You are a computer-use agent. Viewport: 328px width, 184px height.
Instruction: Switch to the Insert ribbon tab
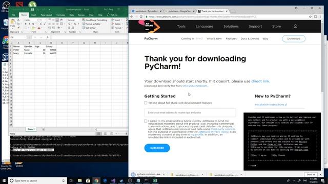point(34,15)
